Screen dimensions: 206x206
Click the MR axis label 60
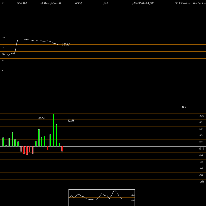201,129
